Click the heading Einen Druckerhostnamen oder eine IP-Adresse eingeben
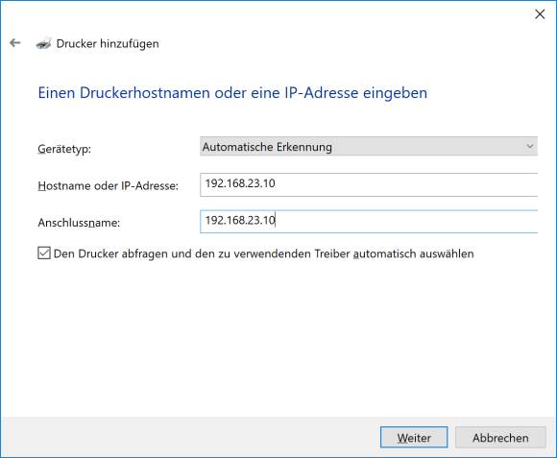 coord(232,93)
